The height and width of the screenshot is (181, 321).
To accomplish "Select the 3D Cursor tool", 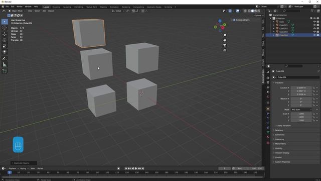I will coord(5,28).
